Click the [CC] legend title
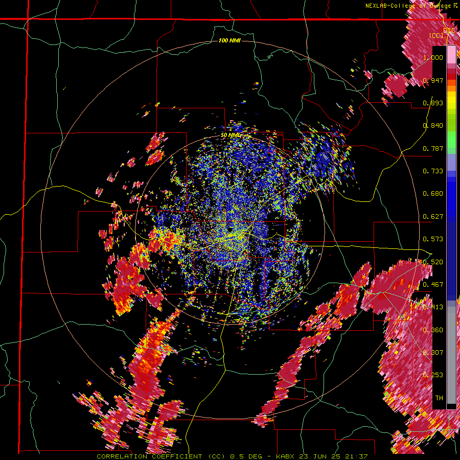The width and height of the screenshot is (460, 460). [436, 35]
